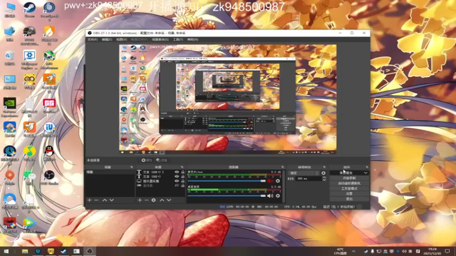Float the audio mixer dock panel

[x=282, y=167]
